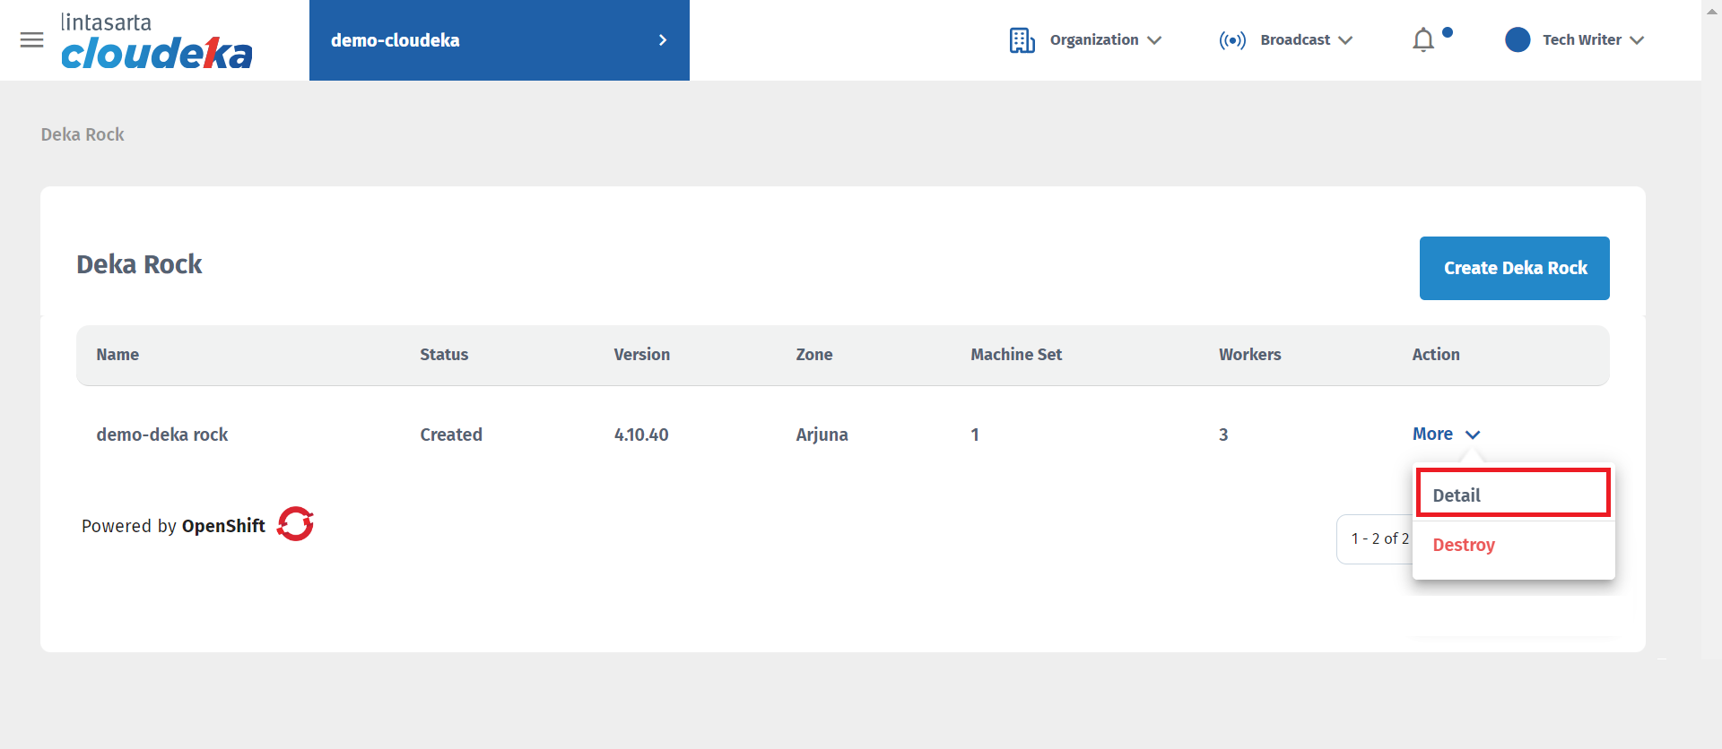Expand the Broadcast dropdown chevron
This screenshot has width=1722, height=749.
(x=1345, y=40)
